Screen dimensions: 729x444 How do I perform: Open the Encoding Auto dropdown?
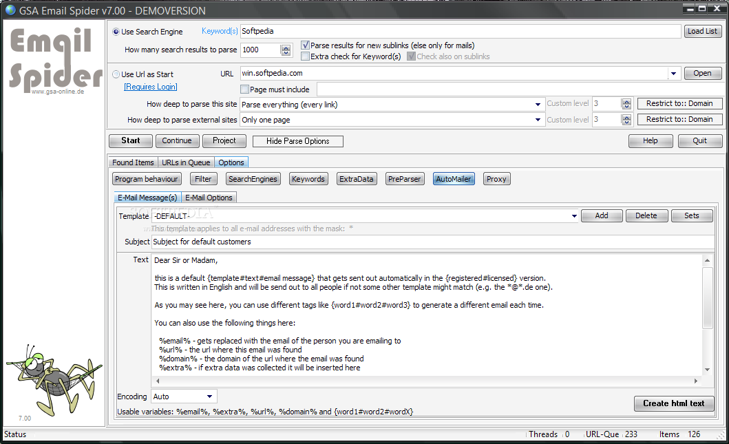(210, 397)
